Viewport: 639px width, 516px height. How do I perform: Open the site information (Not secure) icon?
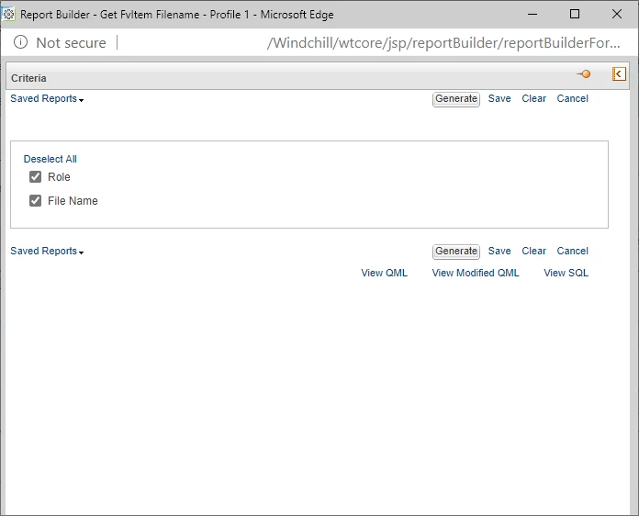pyautogui.click(x=20, y=42)
